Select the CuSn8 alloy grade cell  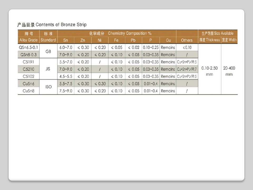click(x=28, y=91)
